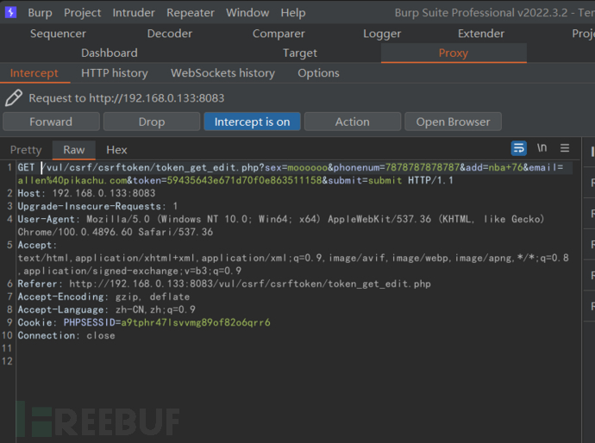Click the GET request line path
The width and height of the screenshot is (595, 443).
pos(152,167)
